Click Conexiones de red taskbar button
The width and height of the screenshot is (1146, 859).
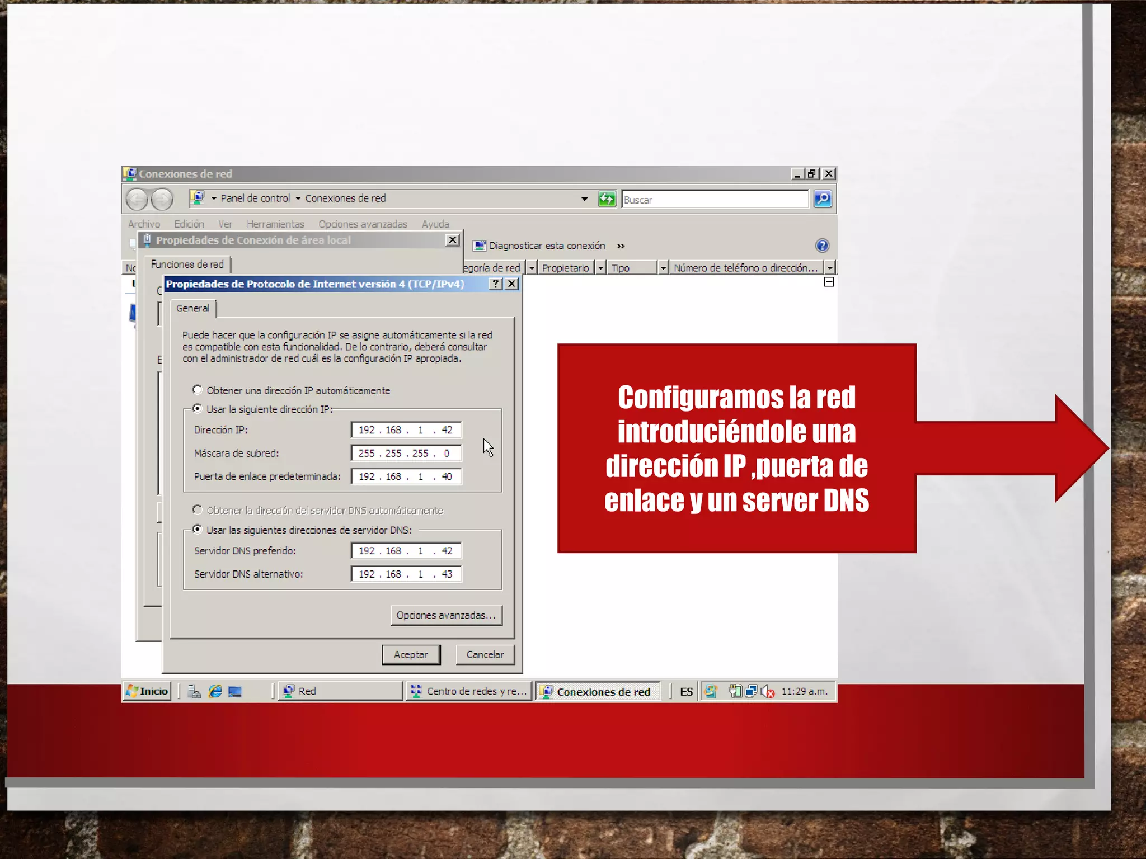(597, 692)
